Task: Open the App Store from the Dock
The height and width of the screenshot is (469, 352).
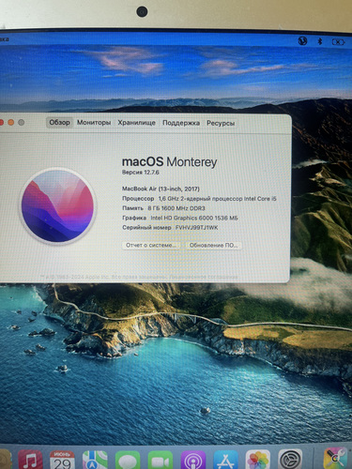Action: click(x=225, y=461)
